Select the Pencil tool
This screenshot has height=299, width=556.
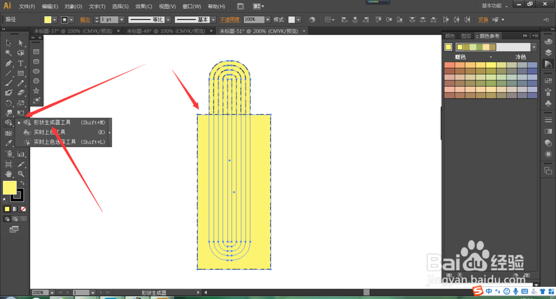point(21,83)
